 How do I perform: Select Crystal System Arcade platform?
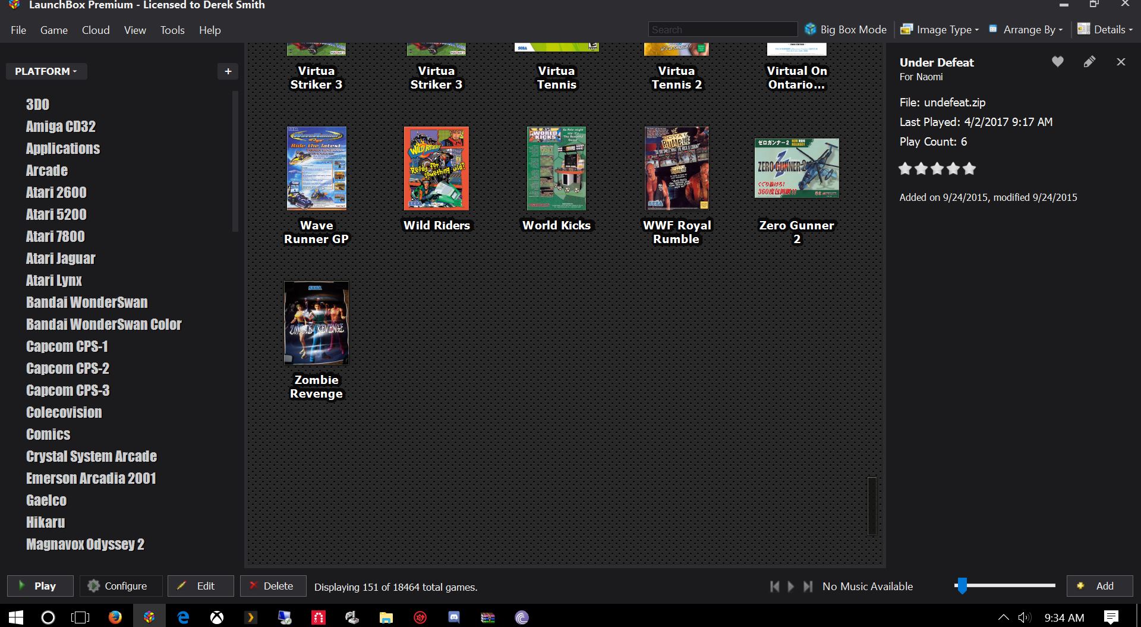pyautogui.click(x=92, y=456)
